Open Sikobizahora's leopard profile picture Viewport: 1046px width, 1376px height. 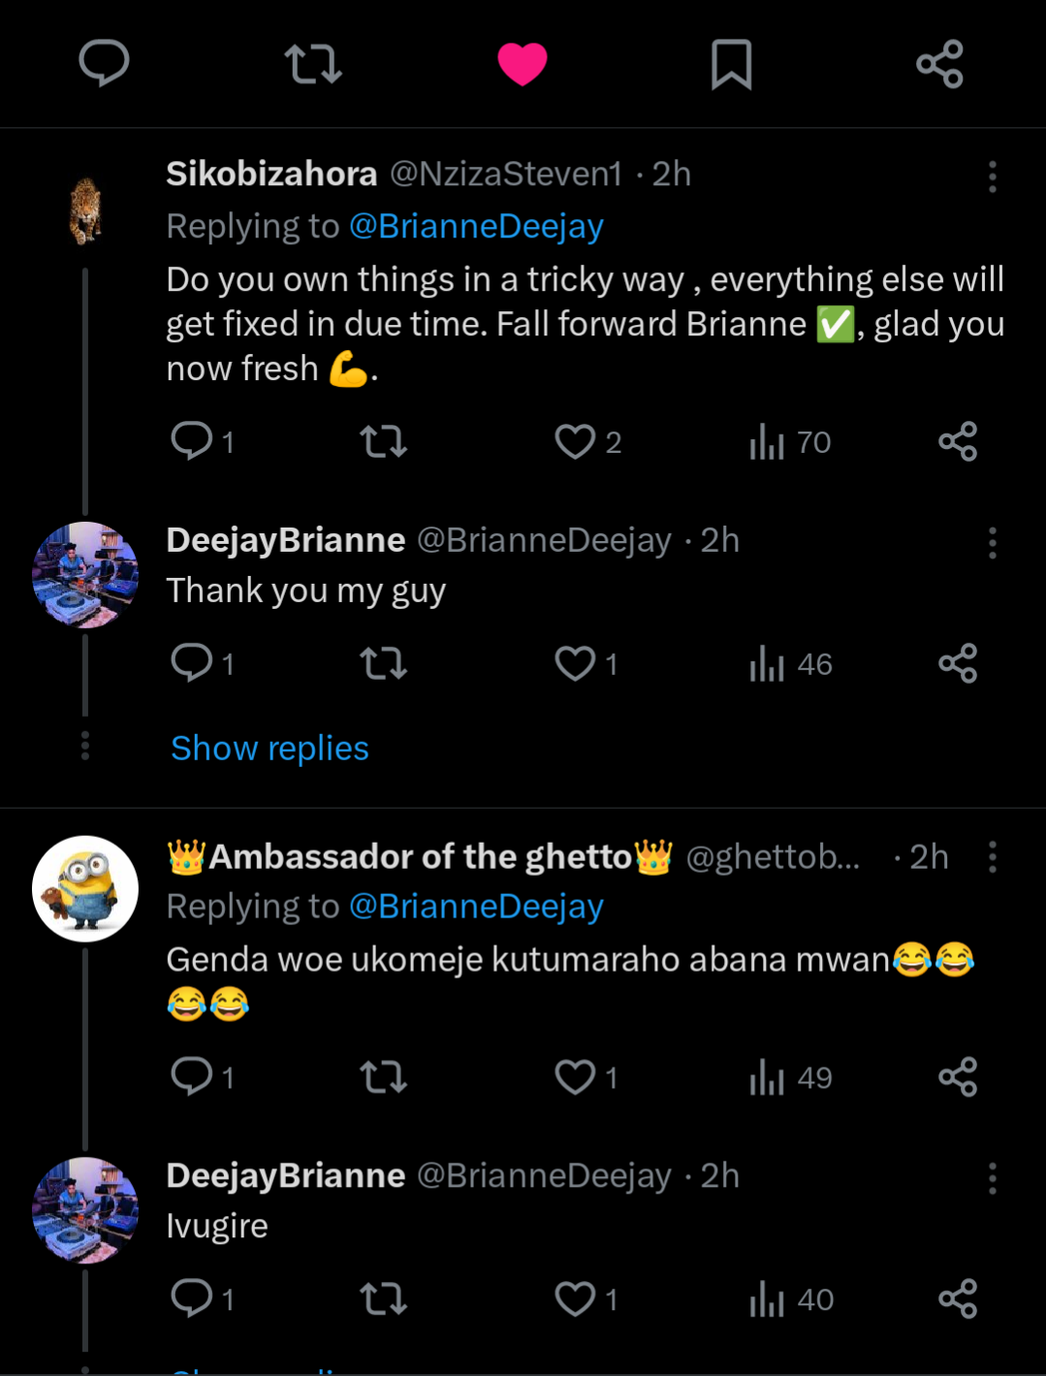coord(85,210)
